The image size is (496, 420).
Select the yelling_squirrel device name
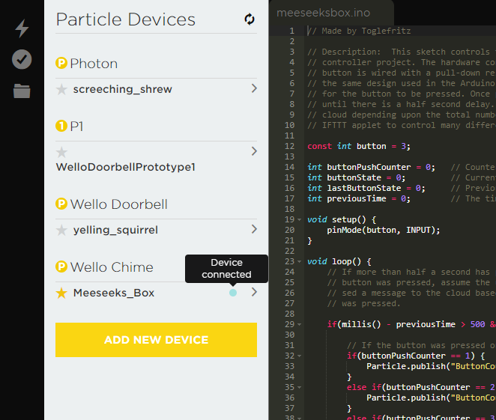tap(115, 230)
